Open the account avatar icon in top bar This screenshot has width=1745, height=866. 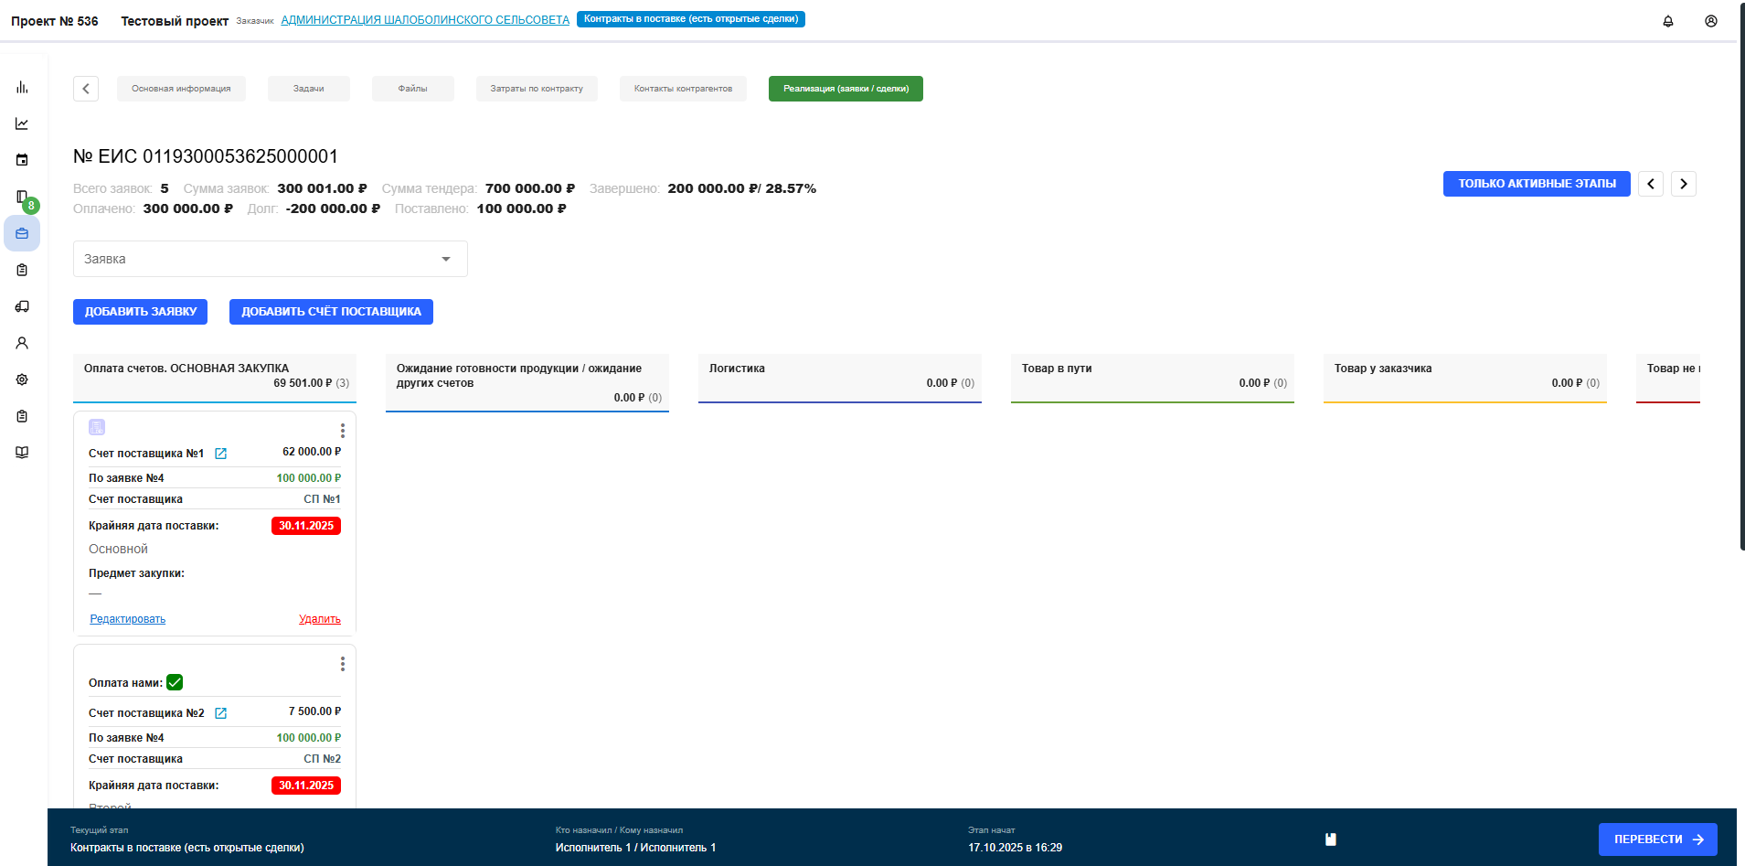[x=1711, y=21]
